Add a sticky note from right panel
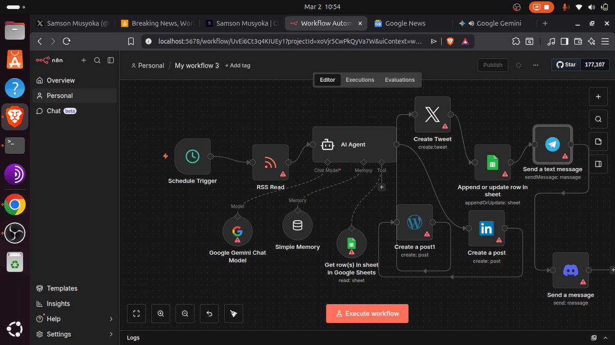The height and width of the screenshot is (345, 615). (x=598, y=142)
